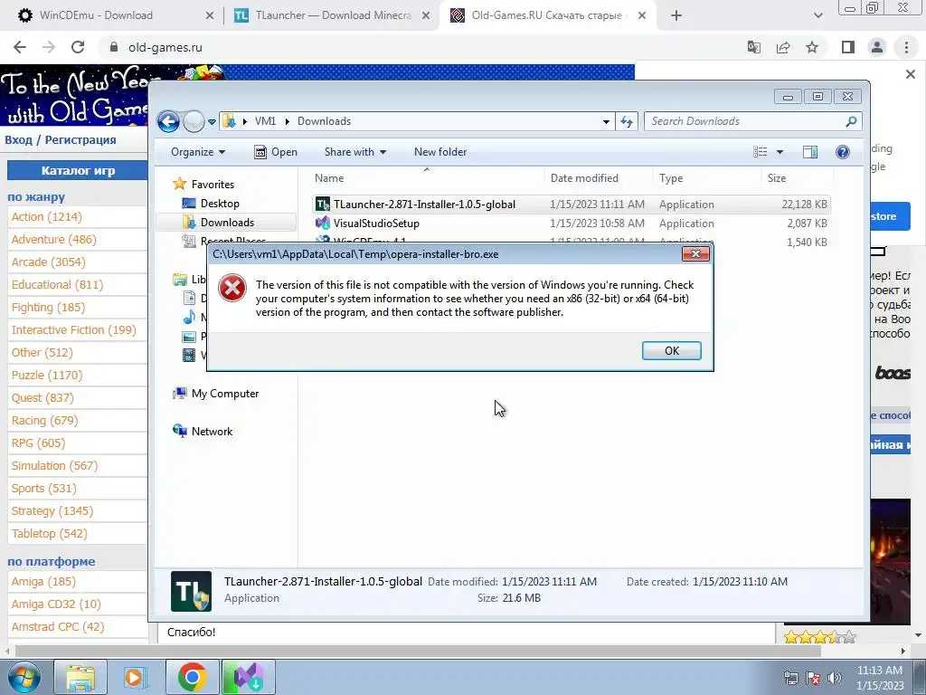Click the Вход / Регистрация link

[x=61, y=140]
